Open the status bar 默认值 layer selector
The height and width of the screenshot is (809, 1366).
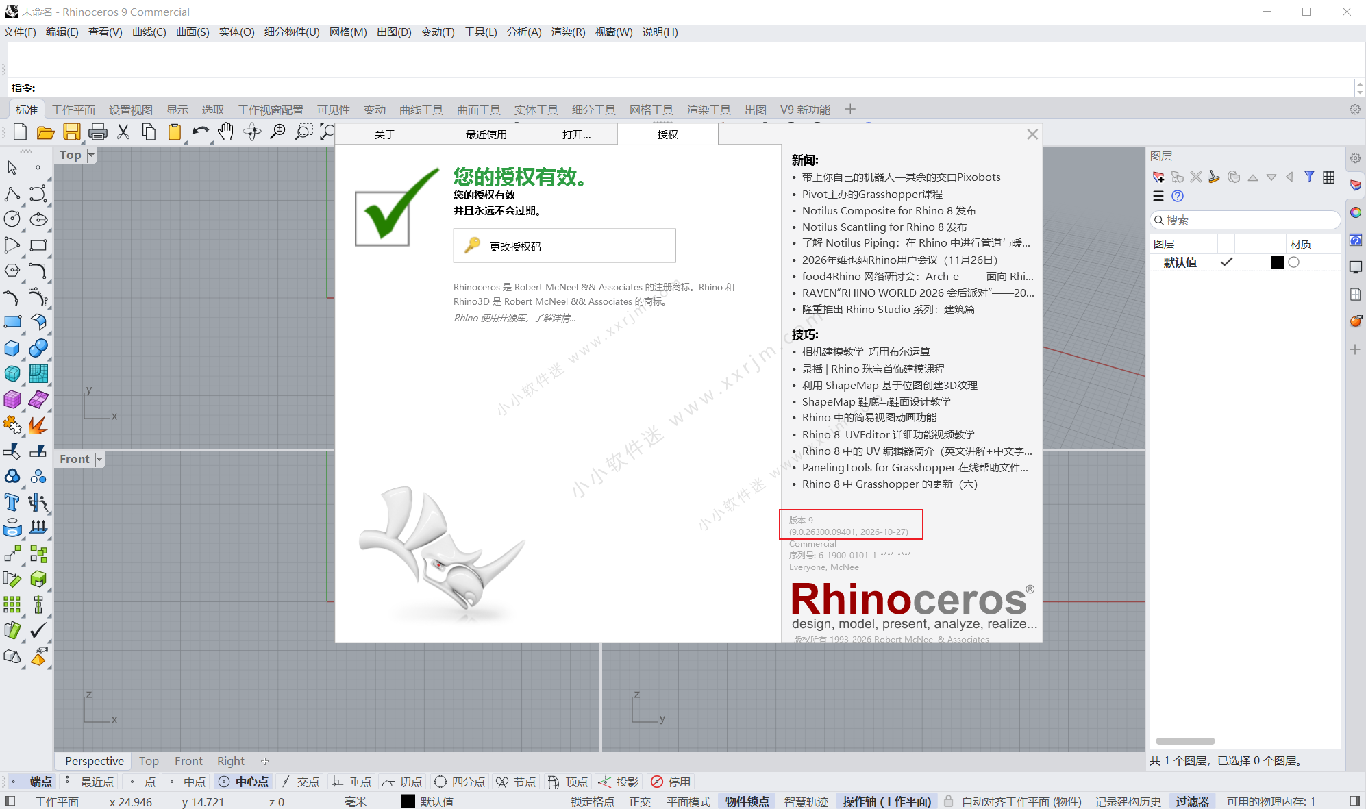(x=428, y=801)
